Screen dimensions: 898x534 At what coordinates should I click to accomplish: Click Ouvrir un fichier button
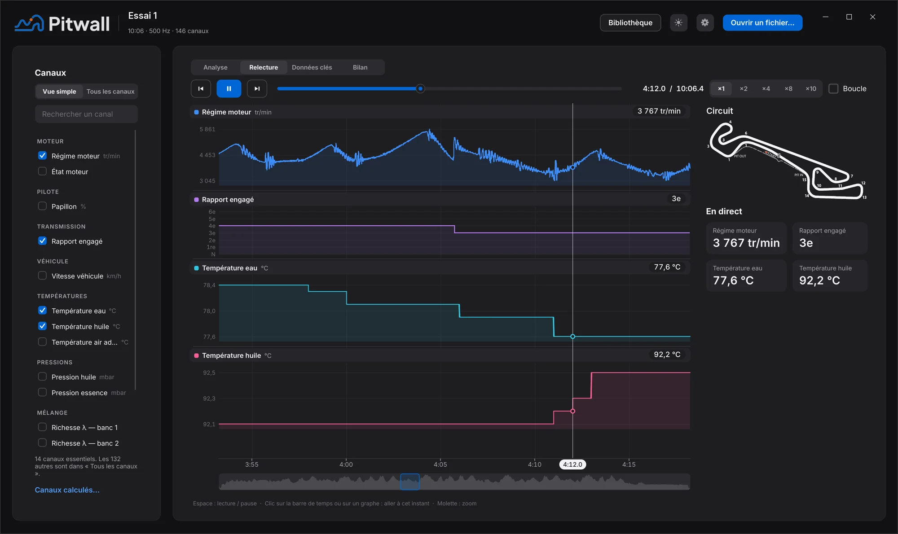(762, 22)
